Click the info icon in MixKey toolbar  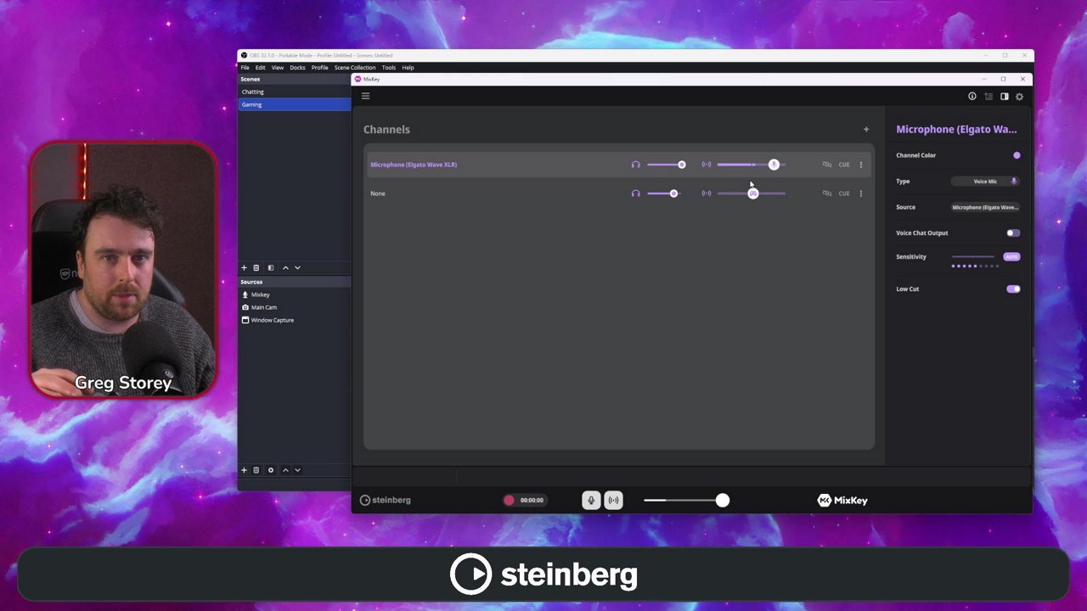(x=972, y=96)
